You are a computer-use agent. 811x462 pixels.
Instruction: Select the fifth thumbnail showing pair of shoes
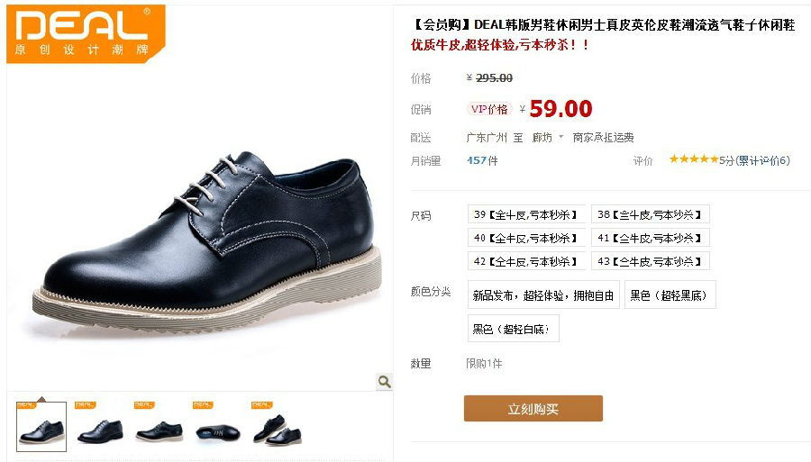pos(277,426)
